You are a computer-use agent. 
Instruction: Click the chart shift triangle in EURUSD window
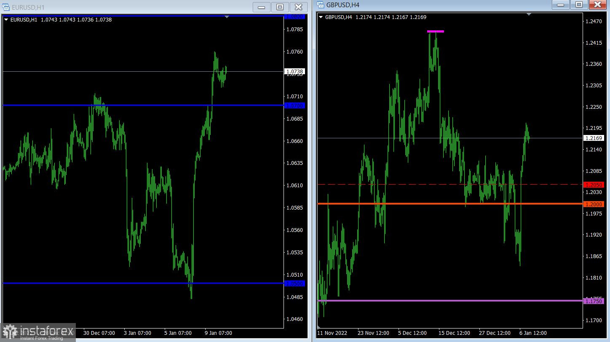227,17
